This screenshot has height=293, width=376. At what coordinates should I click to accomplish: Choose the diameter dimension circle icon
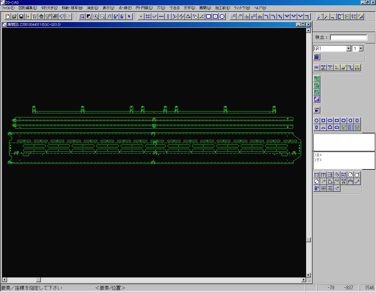[317, 181]
